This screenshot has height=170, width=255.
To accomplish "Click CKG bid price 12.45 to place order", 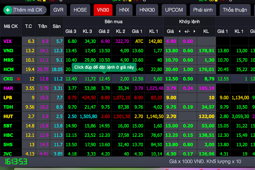I will pos(104,79).
